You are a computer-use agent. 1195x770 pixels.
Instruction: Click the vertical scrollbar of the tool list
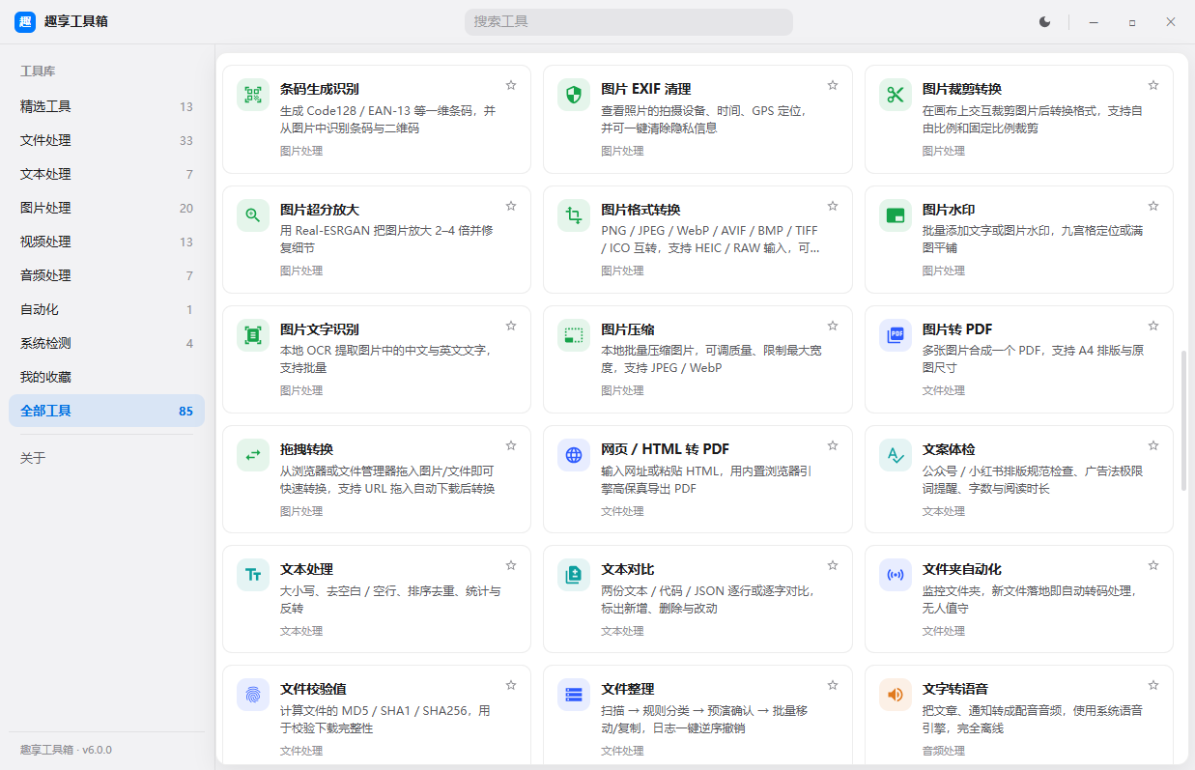point(1183,420)
